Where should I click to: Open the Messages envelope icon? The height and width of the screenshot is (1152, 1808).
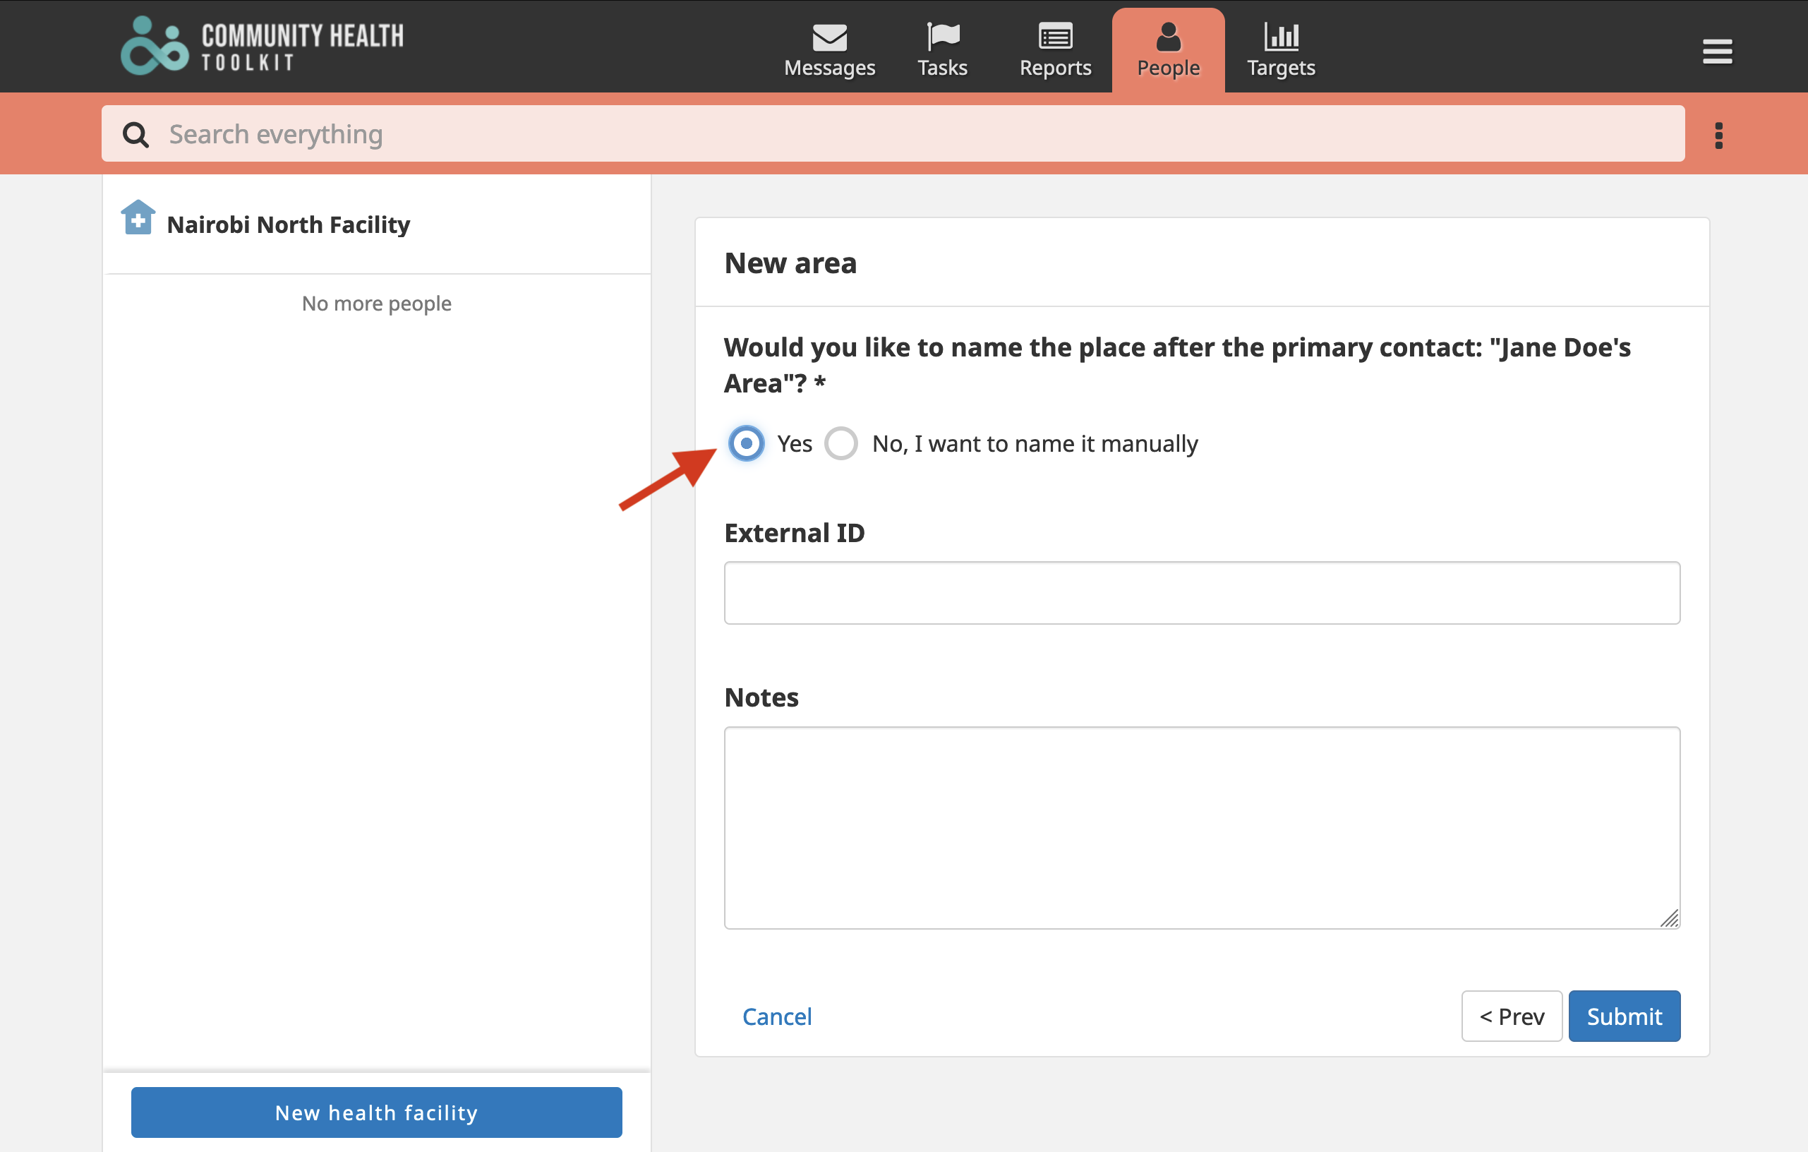[829, 37]
